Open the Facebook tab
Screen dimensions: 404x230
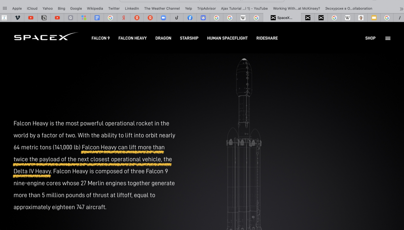pos(190,18)
